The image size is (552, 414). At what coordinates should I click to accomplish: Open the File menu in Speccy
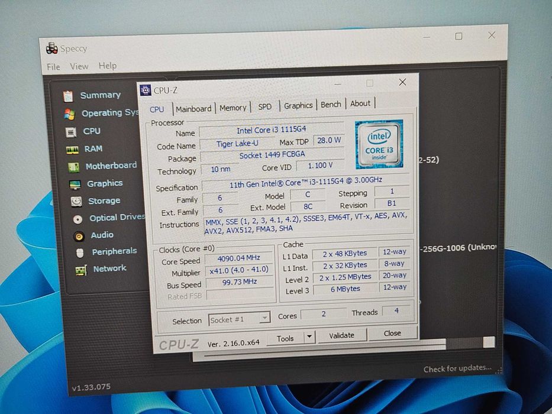tap(53, 67)
